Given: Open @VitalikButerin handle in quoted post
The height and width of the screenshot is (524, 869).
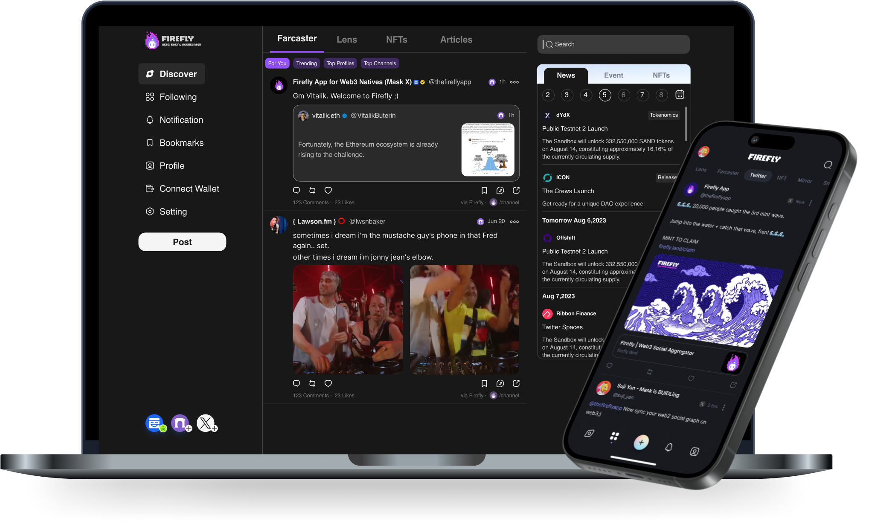Looking at the screenshot, I should tap(373, 116).
